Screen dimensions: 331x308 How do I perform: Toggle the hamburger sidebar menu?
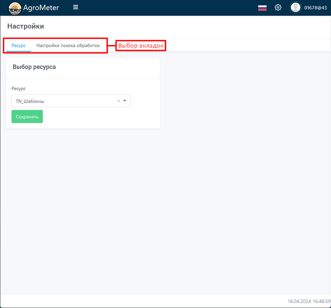pos(76,7)
